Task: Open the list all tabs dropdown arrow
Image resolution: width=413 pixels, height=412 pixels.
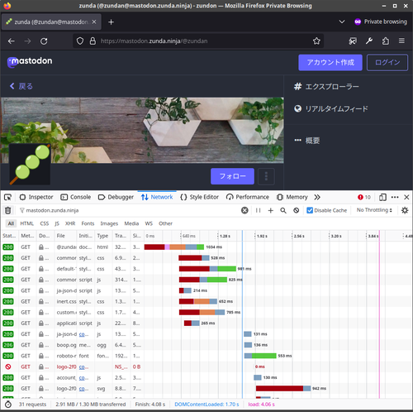Action: (x=342, y=22)
